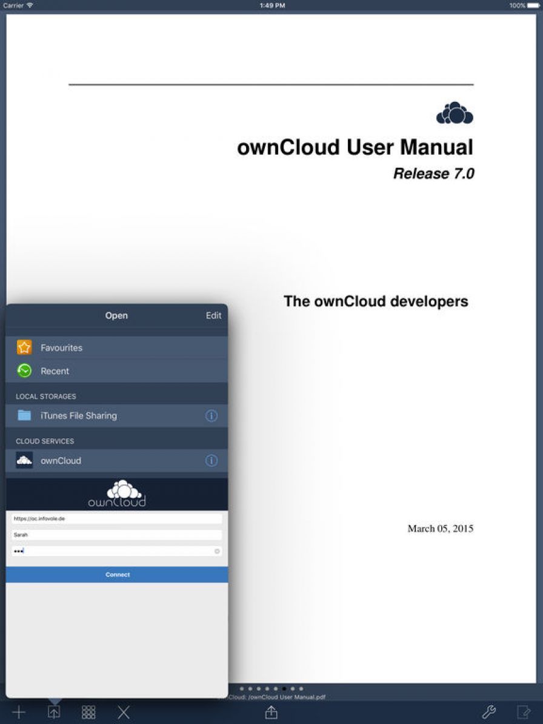
Task: Show info for iTunes File Sharing
Action: coord(212,415)
